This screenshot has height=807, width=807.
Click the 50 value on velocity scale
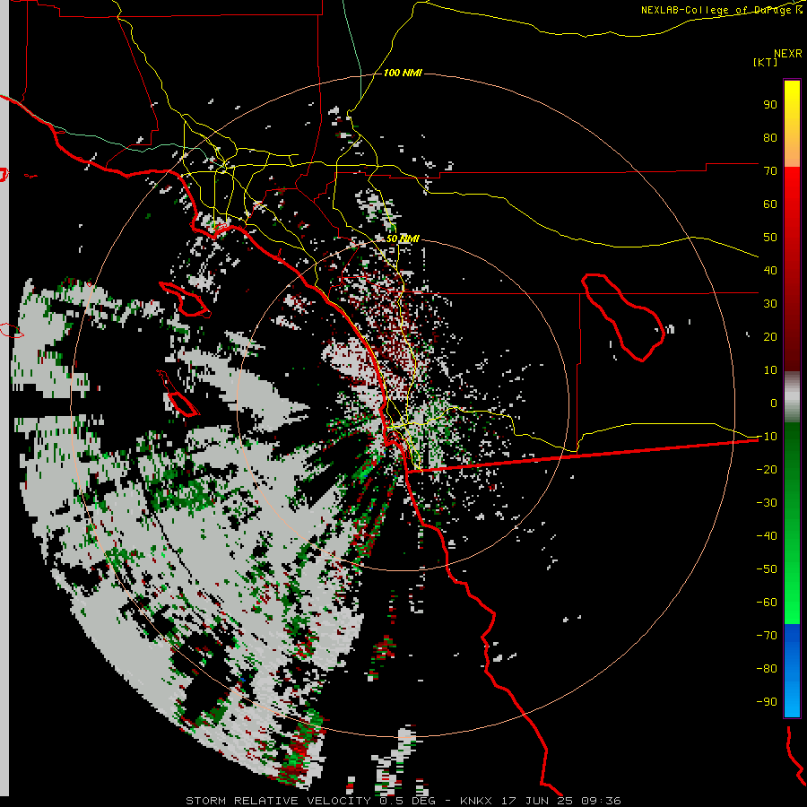(x=770, y=238)
